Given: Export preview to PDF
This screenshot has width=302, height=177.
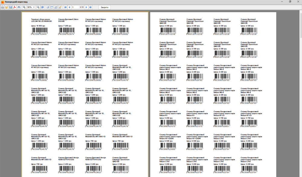Looking at the screenshot, I should tap(14, 7).
